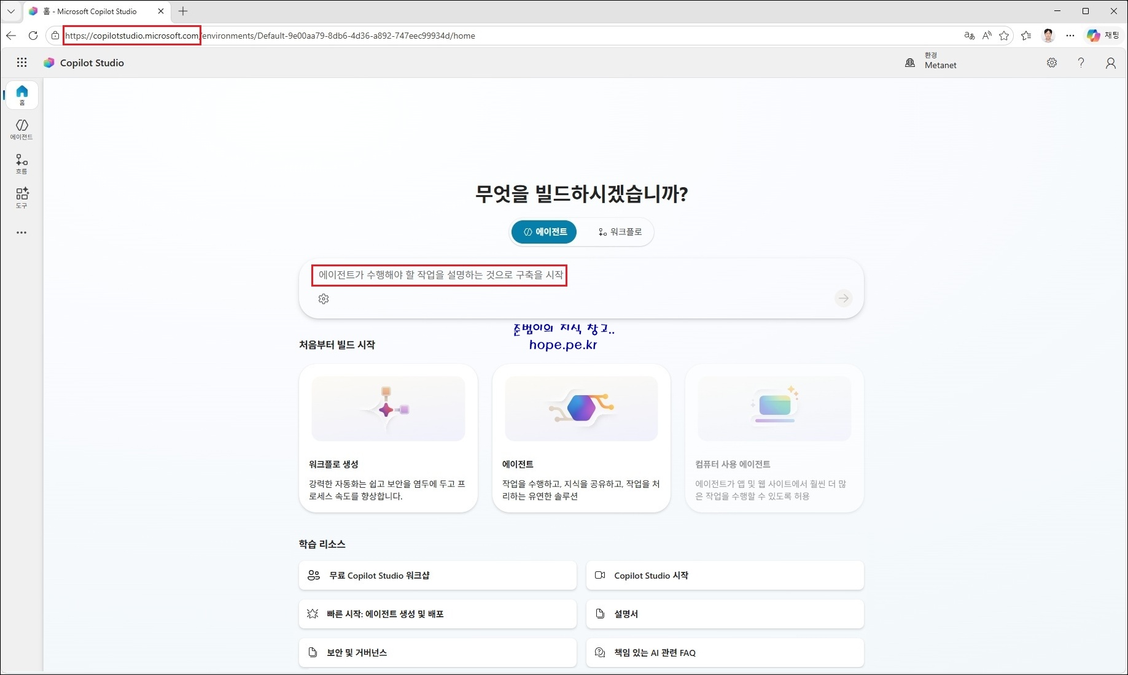Open the 설명서 resource

(725, 614)
